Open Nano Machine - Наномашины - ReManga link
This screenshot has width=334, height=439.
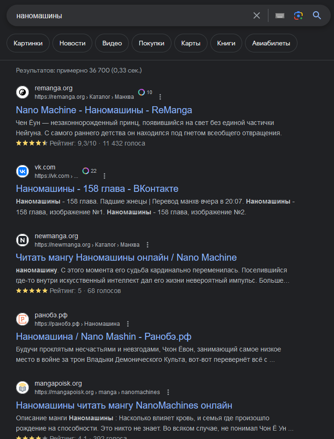click(x=104, y=110)
